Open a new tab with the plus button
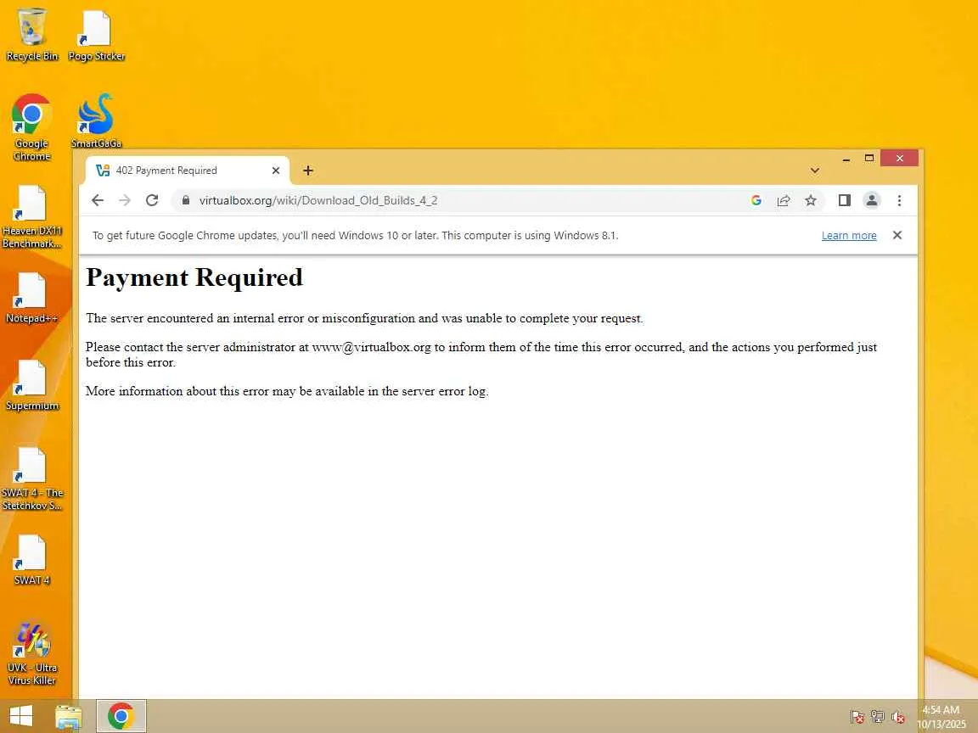Image resolution: width=978 pixels, height=733 pixels. (x=308, y=171)
